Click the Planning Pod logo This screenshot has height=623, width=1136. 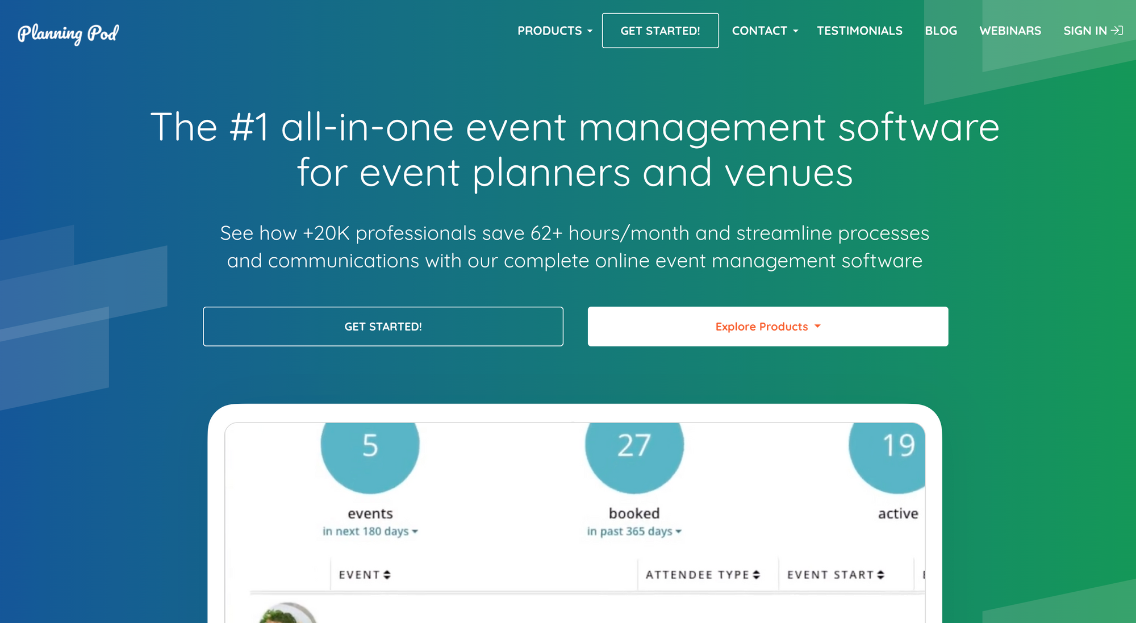click(x=68, y=33)
